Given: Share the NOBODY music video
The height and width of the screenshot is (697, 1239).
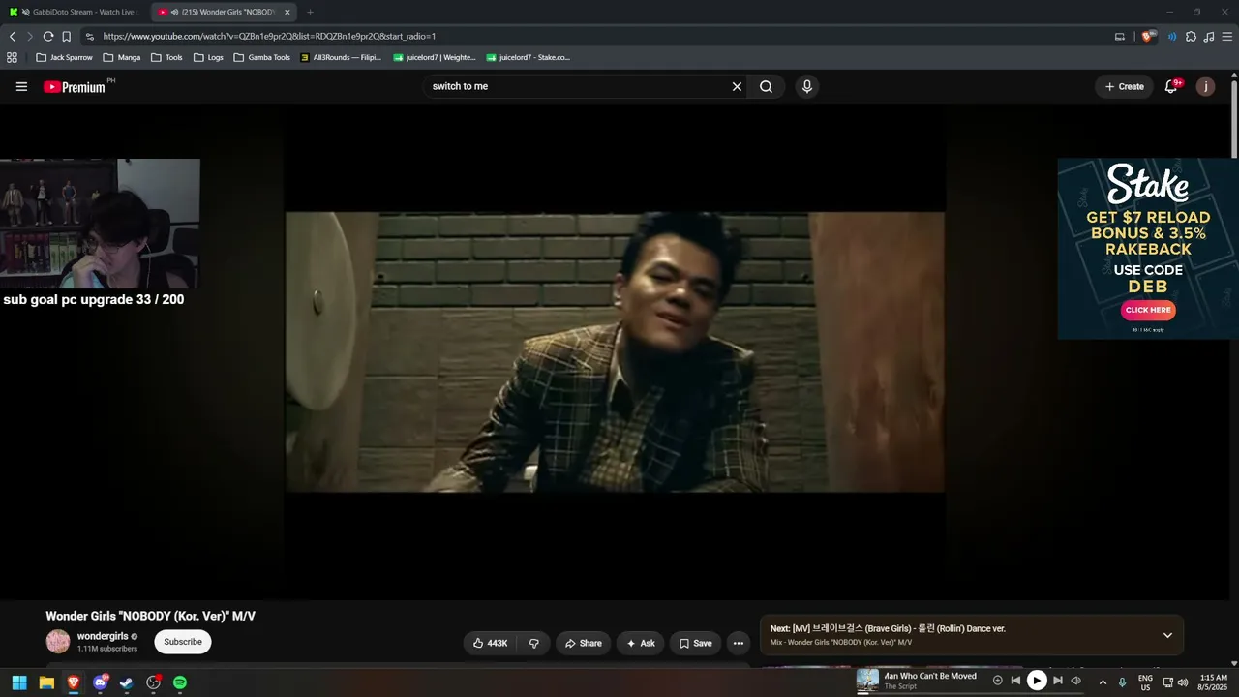Looking at the screenshot, I should pos(583,643).
